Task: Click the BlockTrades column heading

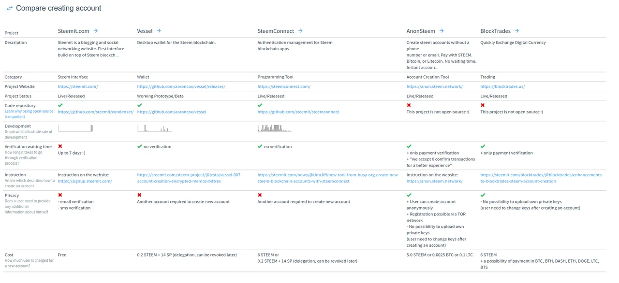Action: point(496,31)
